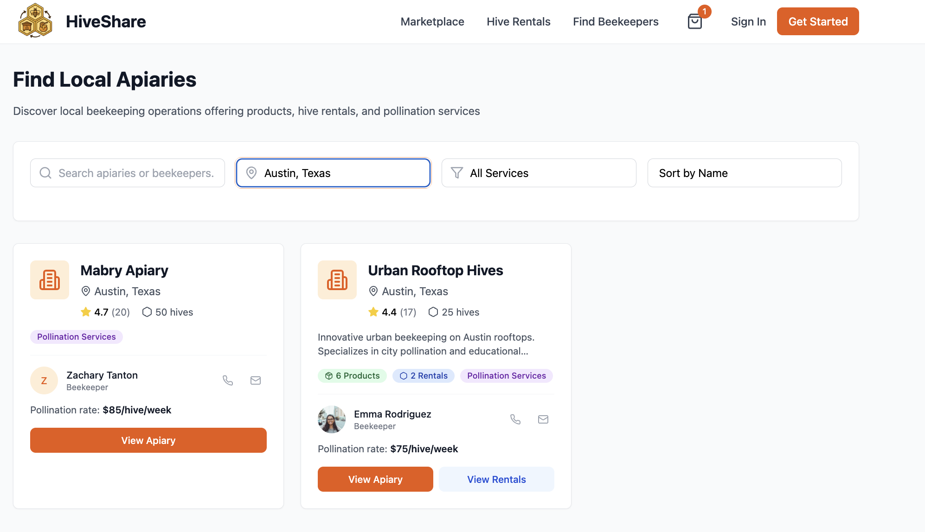Screen dimensions: 925x532
Task: Open the All Services filter dropdown
Action: [x=539, y=173]
